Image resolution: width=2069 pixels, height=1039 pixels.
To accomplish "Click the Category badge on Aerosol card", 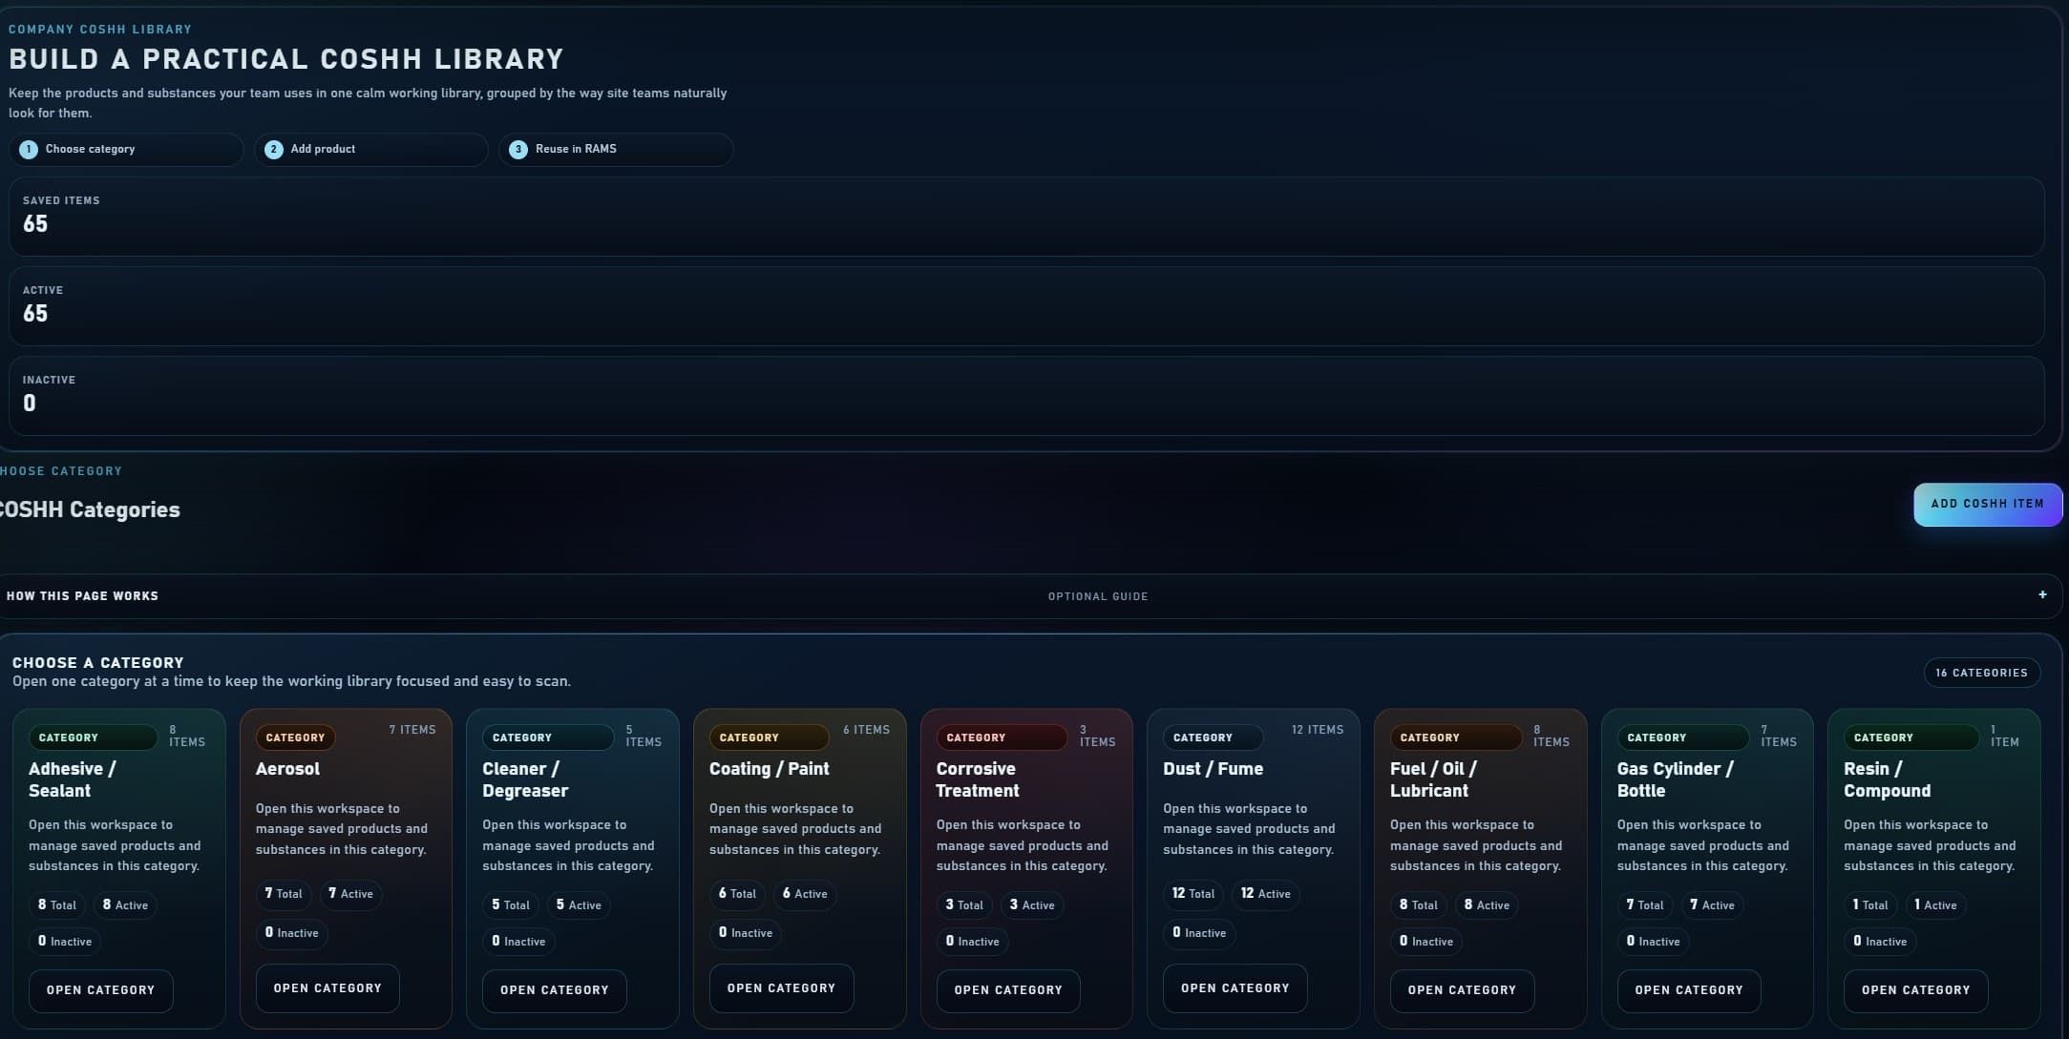I will pyautogui.click(x=295, y=738).
